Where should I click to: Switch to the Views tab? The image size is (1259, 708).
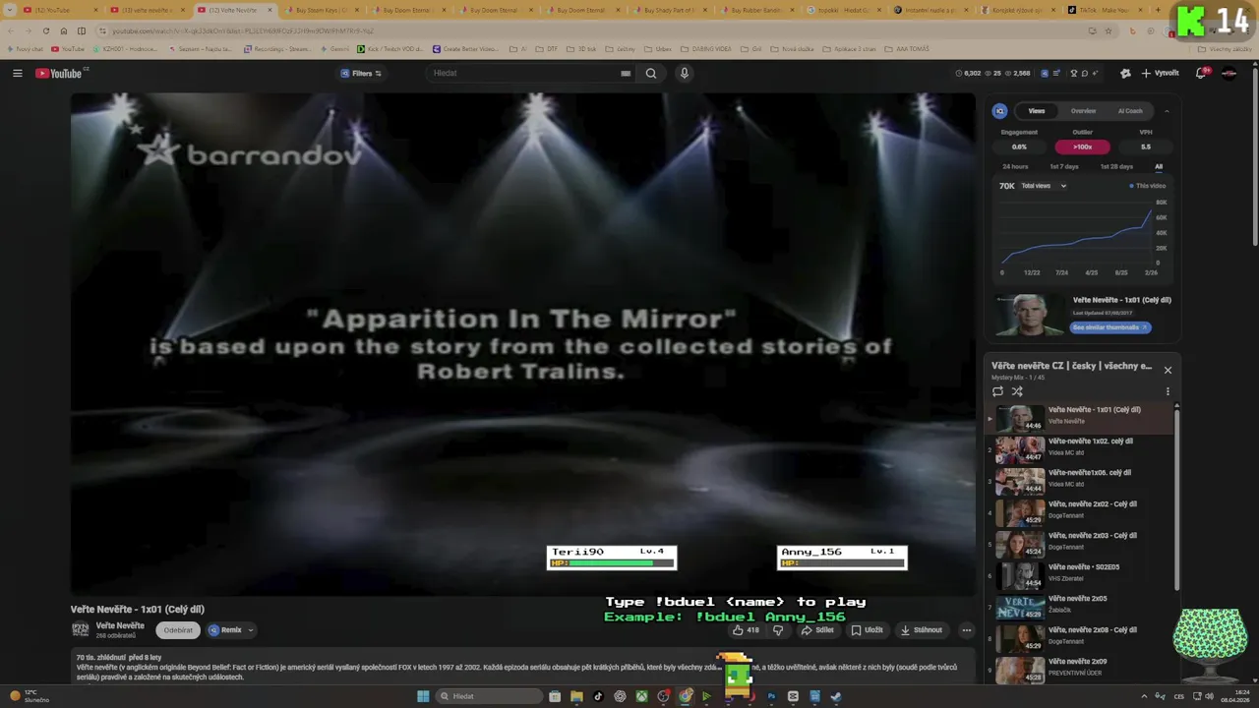pyautogui.click(x=1037, y=111)
